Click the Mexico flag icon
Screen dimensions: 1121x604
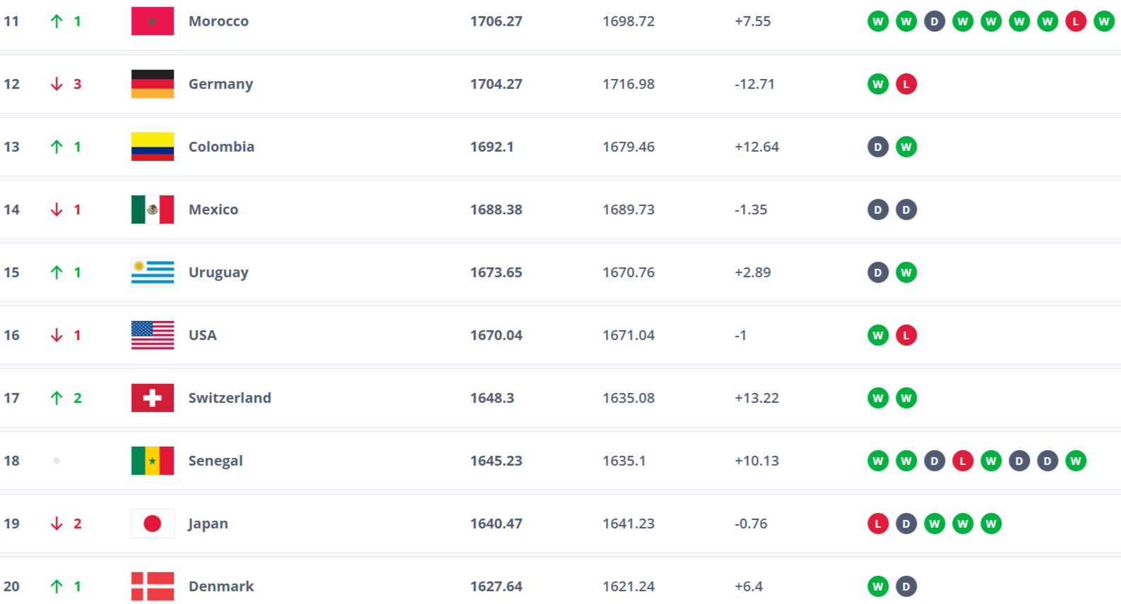click(x=153, y=210)
